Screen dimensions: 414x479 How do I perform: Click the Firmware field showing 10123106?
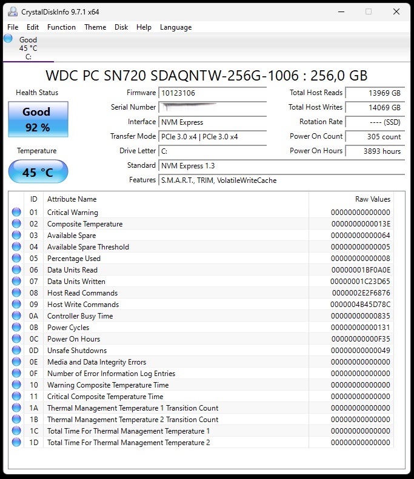point(212,93)
